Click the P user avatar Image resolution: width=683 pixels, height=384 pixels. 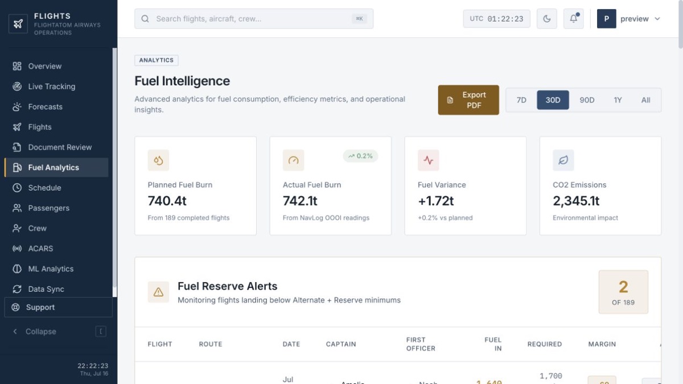click(606, 19)
